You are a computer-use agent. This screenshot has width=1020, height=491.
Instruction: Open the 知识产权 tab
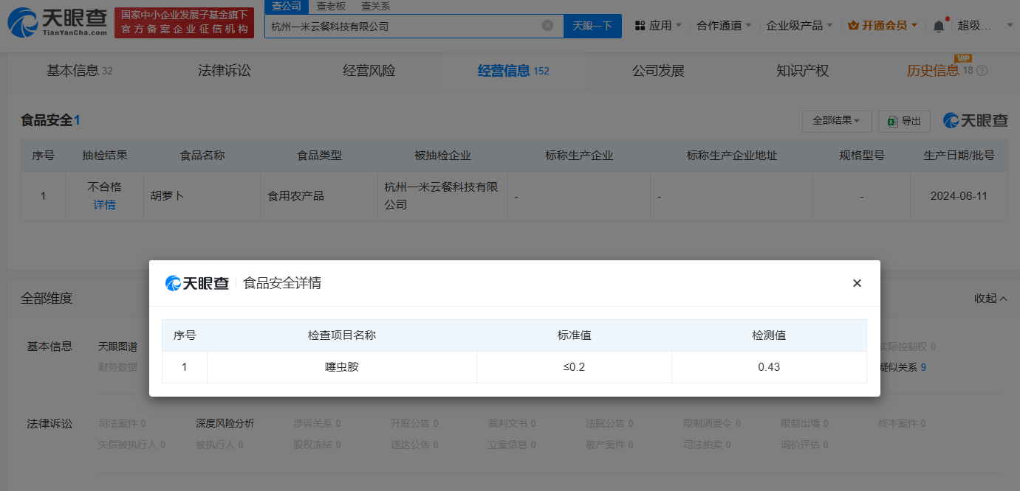click(803, 71)
